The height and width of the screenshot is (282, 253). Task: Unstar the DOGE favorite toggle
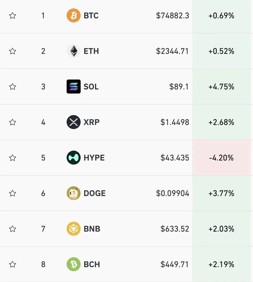pyautogui.click(x=12, y=193)
